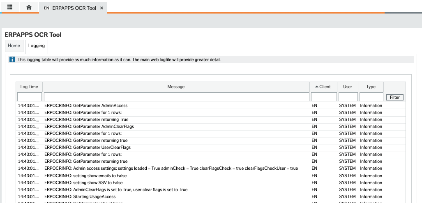Click the User filter input field
The height and width of the screenshot is (203, 422).
tap(348, 97)
